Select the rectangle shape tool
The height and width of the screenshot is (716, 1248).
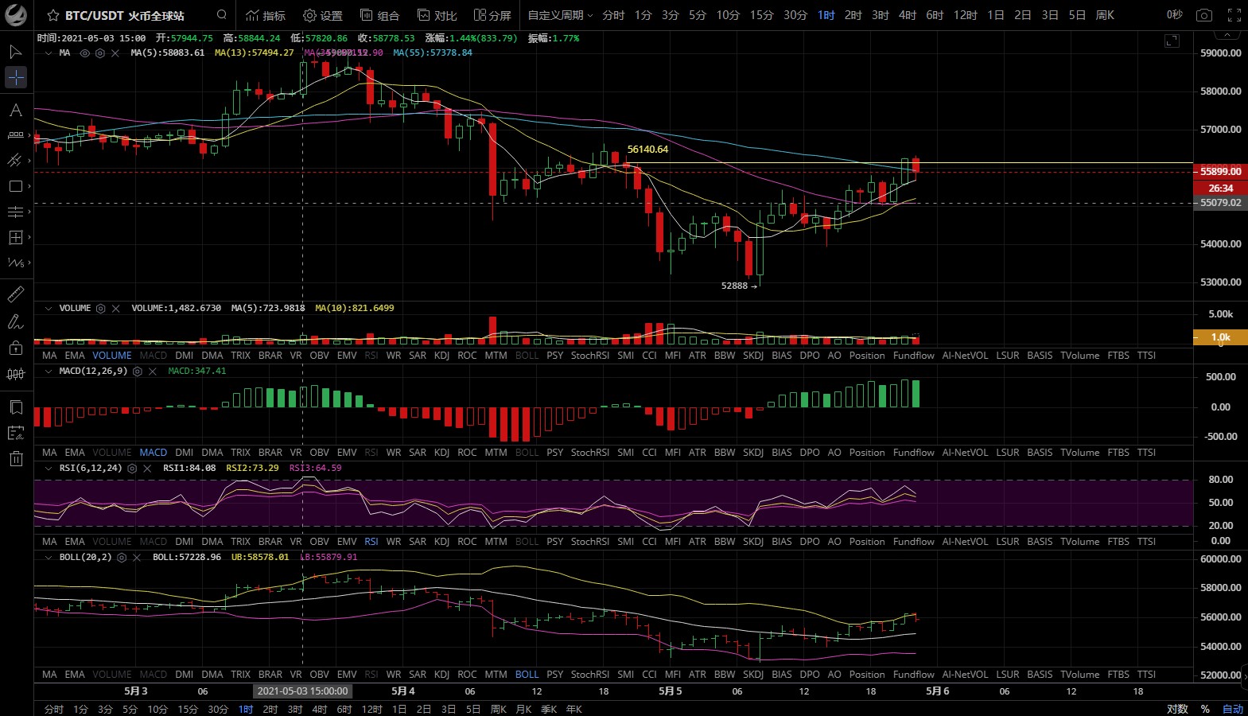pos(15,186)
